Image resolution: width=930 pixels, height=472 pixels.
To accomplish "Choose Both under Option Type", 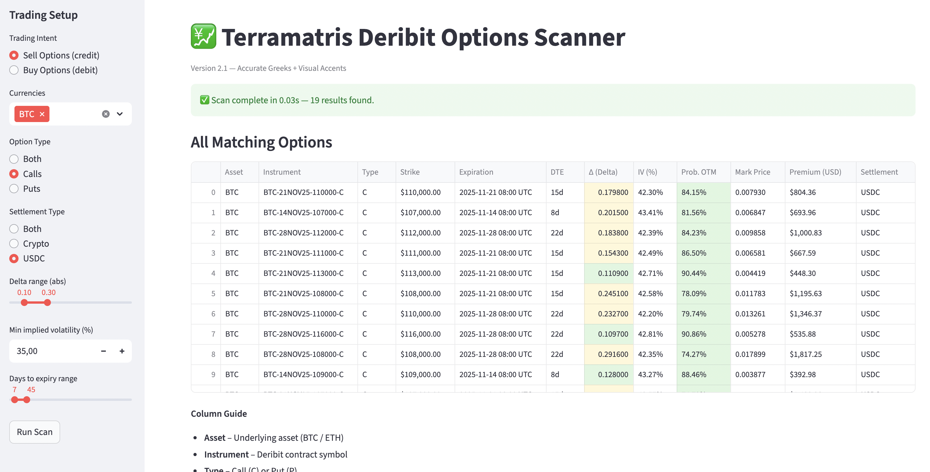I will [x=14, y=159].
